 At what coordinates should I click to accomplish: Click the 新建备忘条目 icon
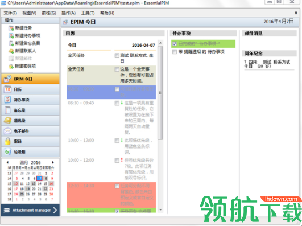pos(11,43)
